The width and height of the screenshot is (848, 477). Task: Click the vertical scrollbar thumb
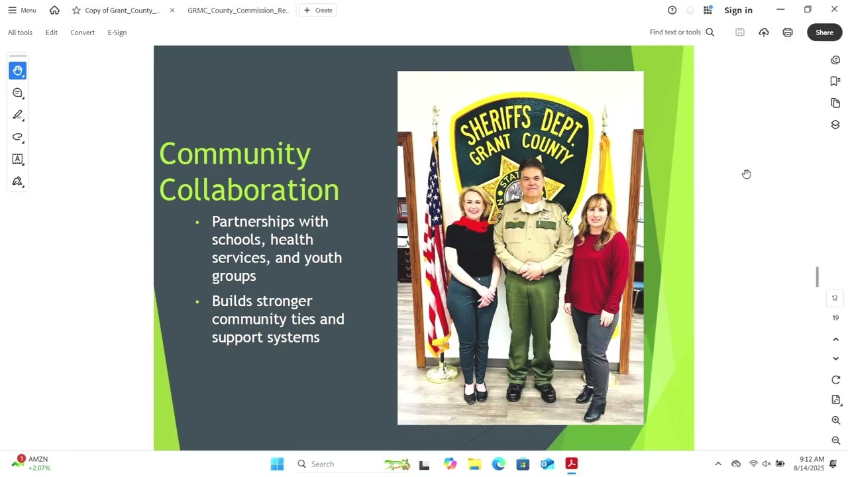tap(818, 277)
